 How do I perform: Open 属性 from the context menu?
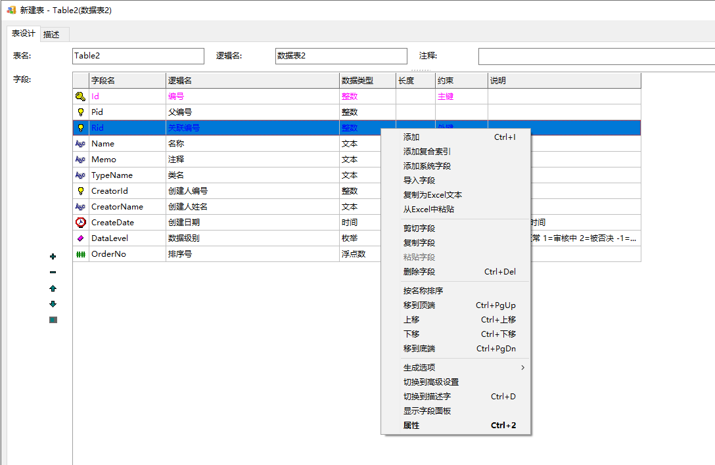(x=411, y=426)
